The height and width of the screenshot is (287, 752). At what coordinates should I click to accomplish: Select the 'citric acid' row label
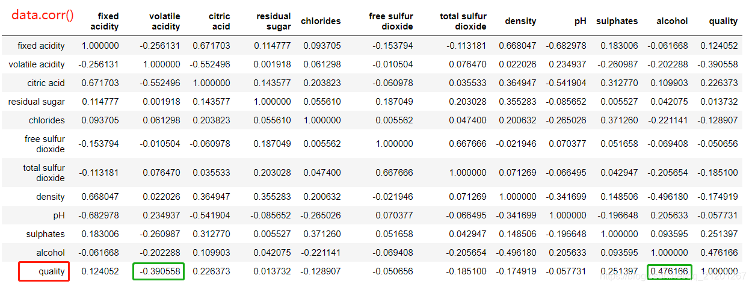[x=46, y=83]
